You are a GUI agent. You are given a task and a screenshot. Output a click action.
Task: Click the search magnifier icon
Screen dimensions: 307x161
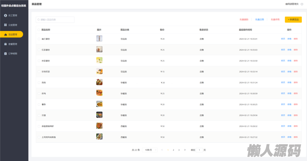[39, 19]
